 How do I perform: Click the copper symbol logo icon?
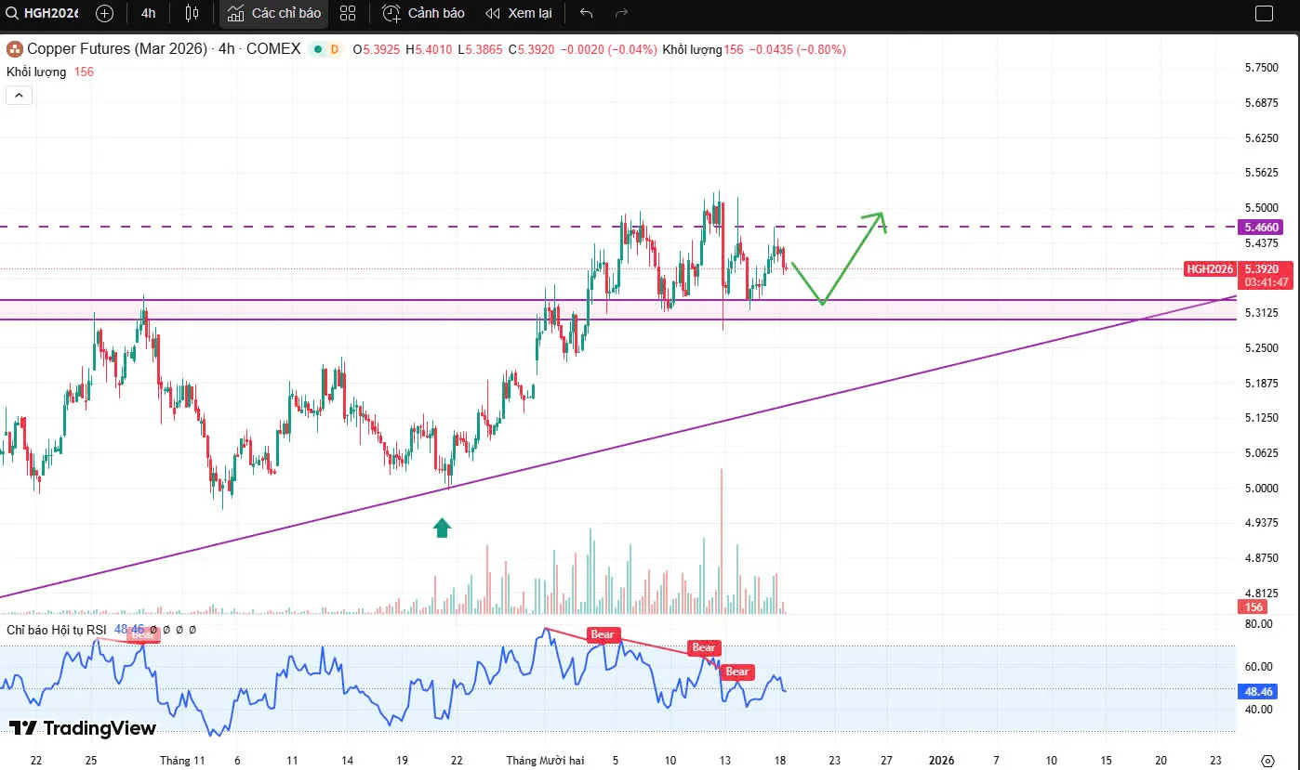pyautogui.click(x=15, y=49)
